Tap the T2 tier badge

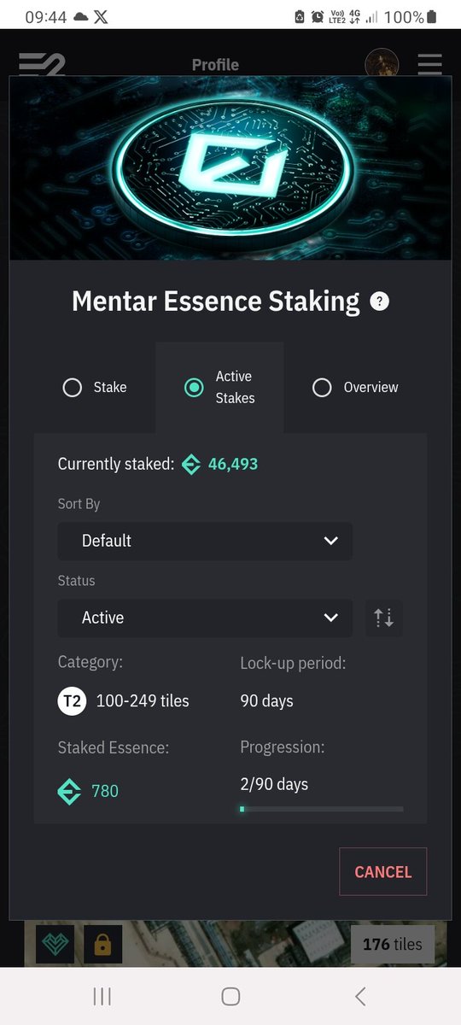(x=72, y=701)
